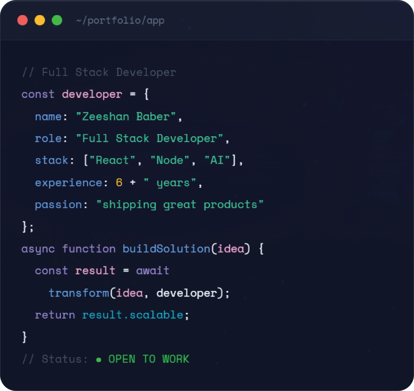Click the result.scalable return value

(x=133, y=315)
